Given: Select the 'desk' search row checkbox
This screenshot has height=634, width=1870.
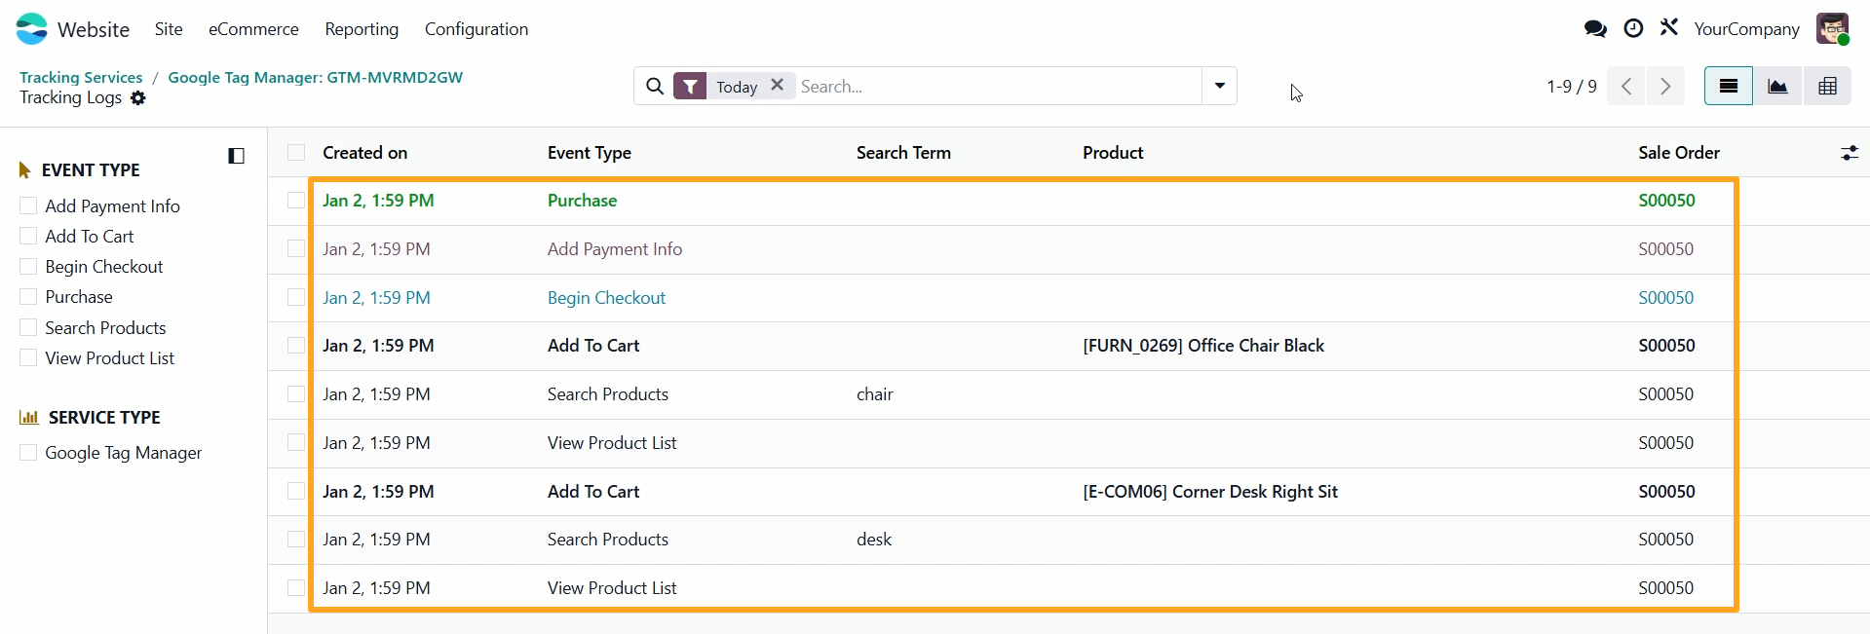Looking at the screenshot, I should pos(296,539).
